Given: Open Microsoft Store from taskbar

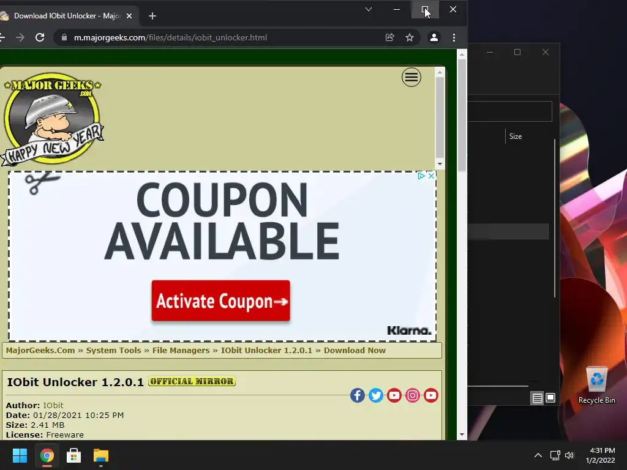Looking at the screenshot, I should [73, 455].
